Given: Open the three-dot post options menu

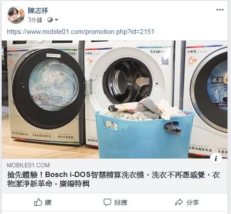Looking at the screenshot, I should (x=220, y=10).
